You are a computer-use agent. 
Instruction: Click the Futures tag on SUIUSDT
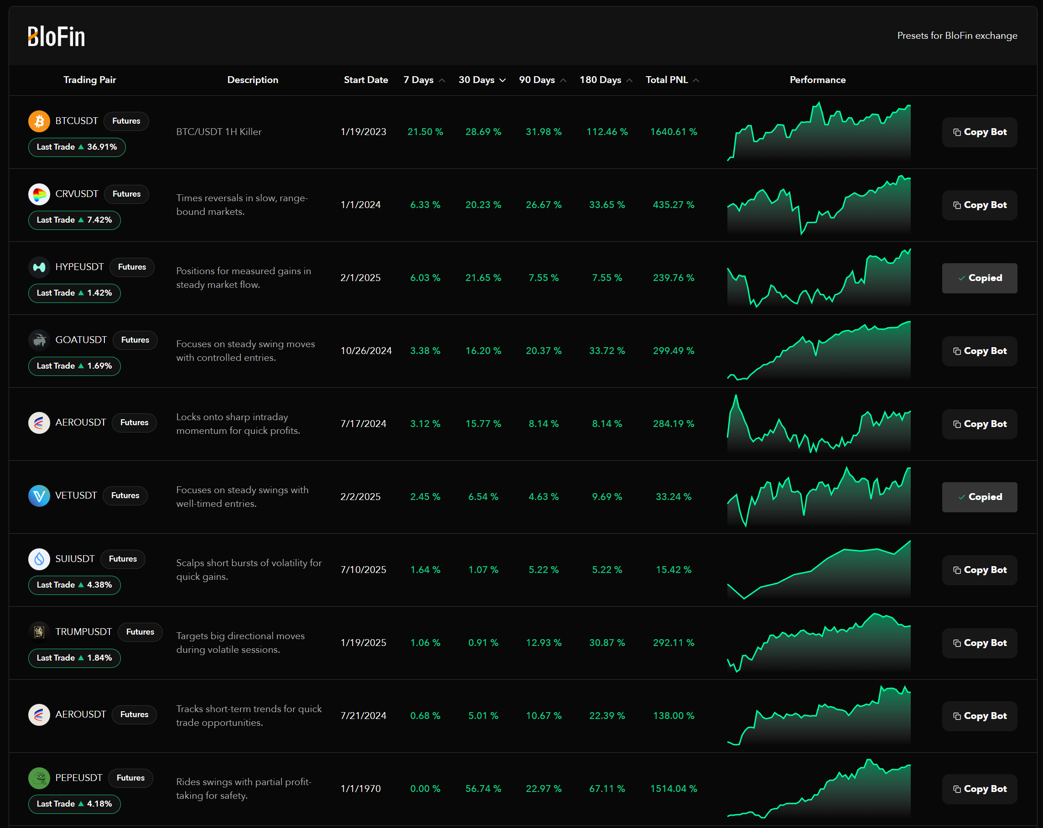[123, 559]
